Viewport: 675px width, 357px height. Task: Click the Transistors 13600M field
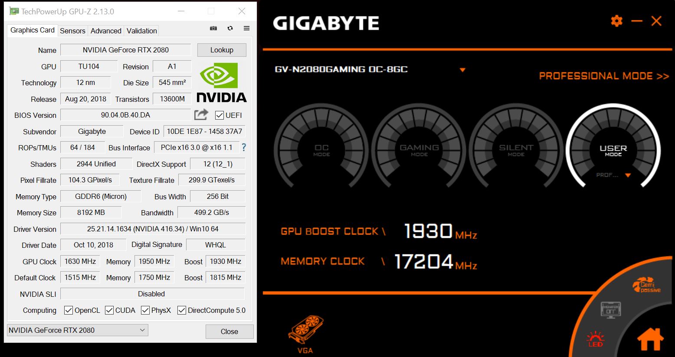coord(172,99)
